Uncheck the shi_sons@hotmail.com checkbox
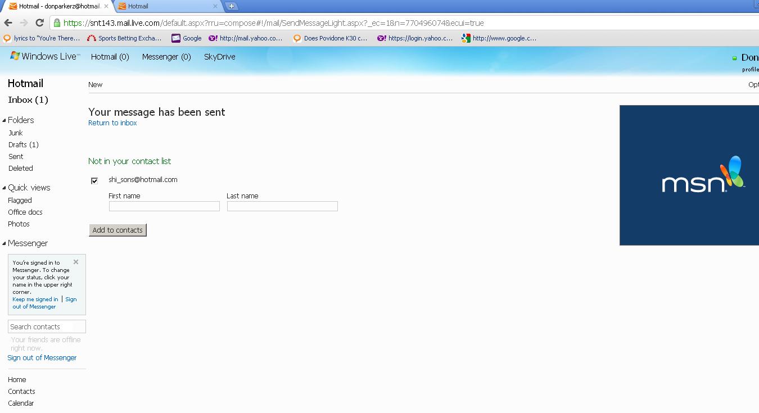Screen dimensions: 759x413 (x=94, y=180)
